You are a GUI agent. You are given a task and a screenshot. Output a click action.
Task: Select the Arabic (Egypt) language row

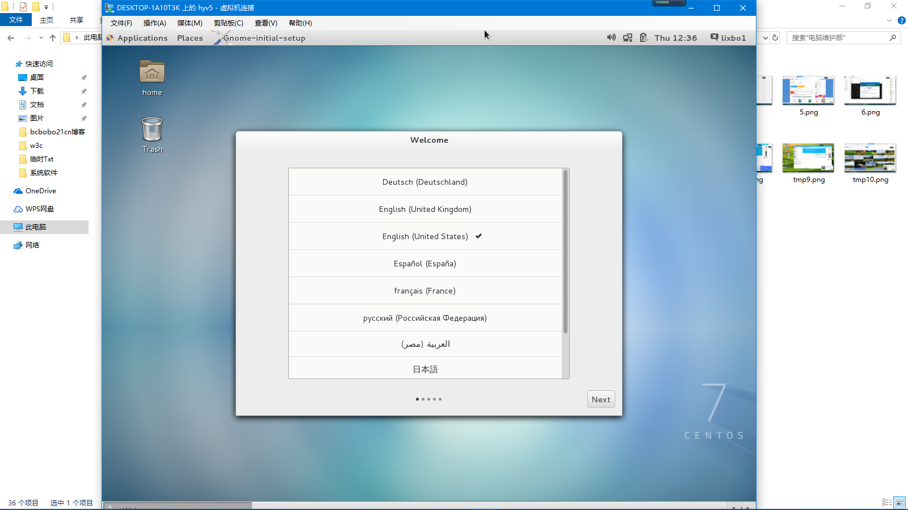[425, 344]
